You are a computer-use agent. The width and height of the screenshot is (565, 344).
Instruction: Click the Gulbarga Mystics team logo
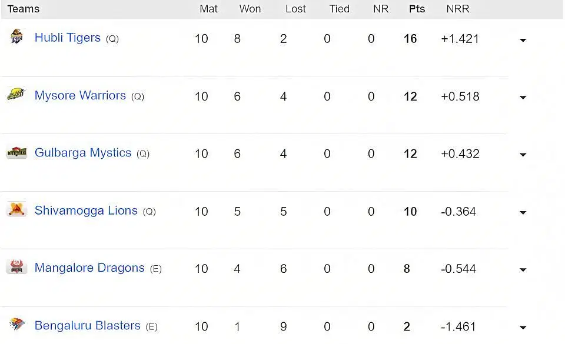[16, 152]
